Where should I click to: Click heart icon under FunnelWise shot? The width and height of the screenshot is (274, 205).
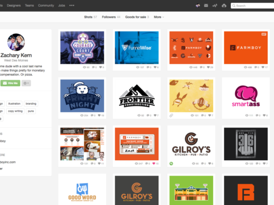155,67
